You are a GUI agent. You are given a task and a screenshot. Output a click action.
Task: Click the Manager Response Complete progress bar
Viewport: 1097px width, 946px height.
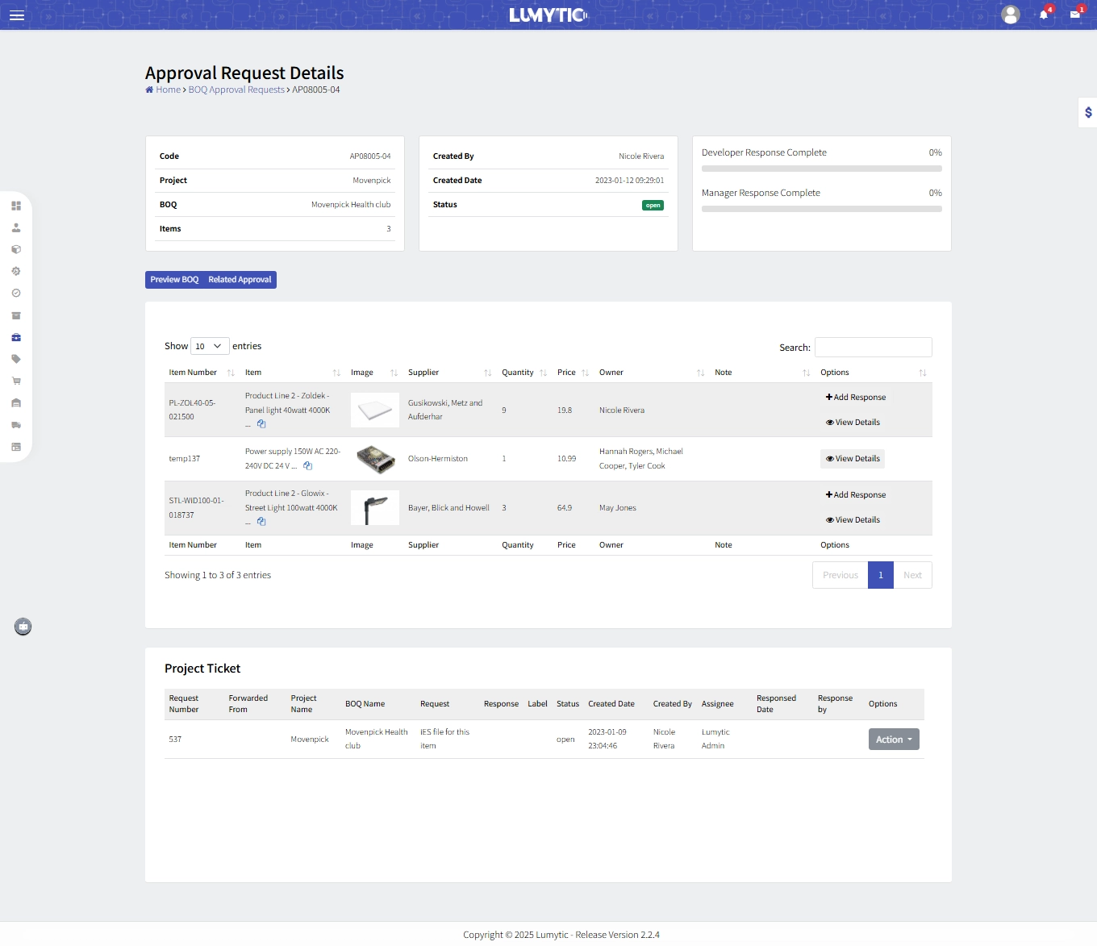(821, 208)
